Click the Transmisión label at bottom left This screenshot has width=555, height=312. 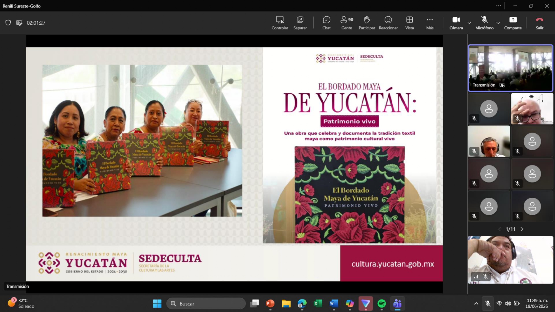(x=17, y=286)
